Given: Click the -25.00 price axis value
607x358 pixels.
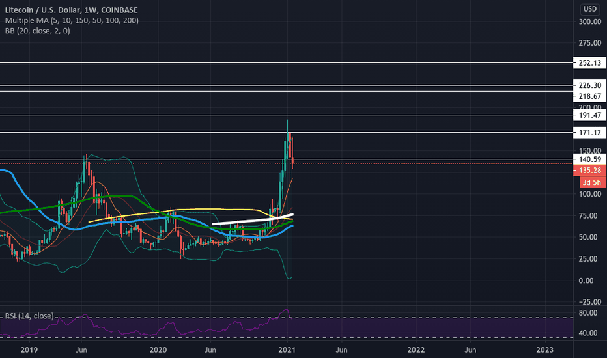Looking at the screenshot, I should pyautogui.click(x=590, y=302).
